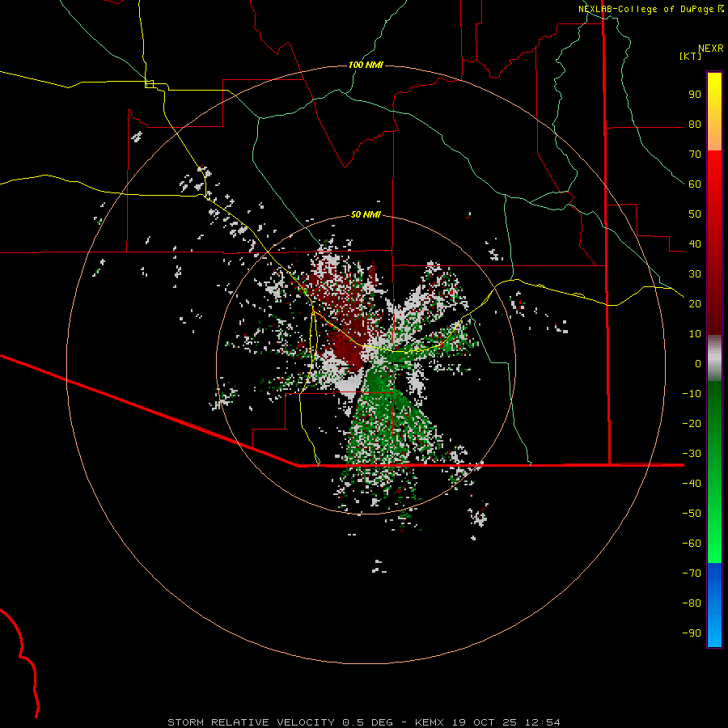This screenshot has height=728, width=728.
Task: Click the -60 scale value
Action: [692, 544]
